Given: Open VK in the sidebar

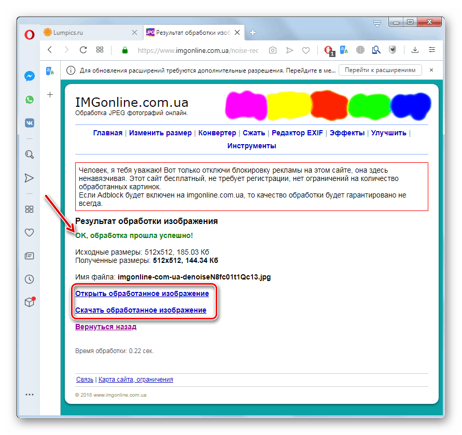Looking at the screenshot, I should point(30,123).
